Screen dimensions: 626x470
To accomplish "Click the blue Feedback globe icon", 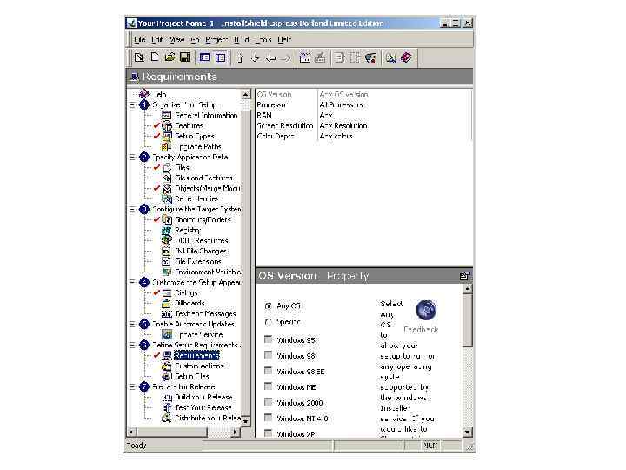I will 426,310.
